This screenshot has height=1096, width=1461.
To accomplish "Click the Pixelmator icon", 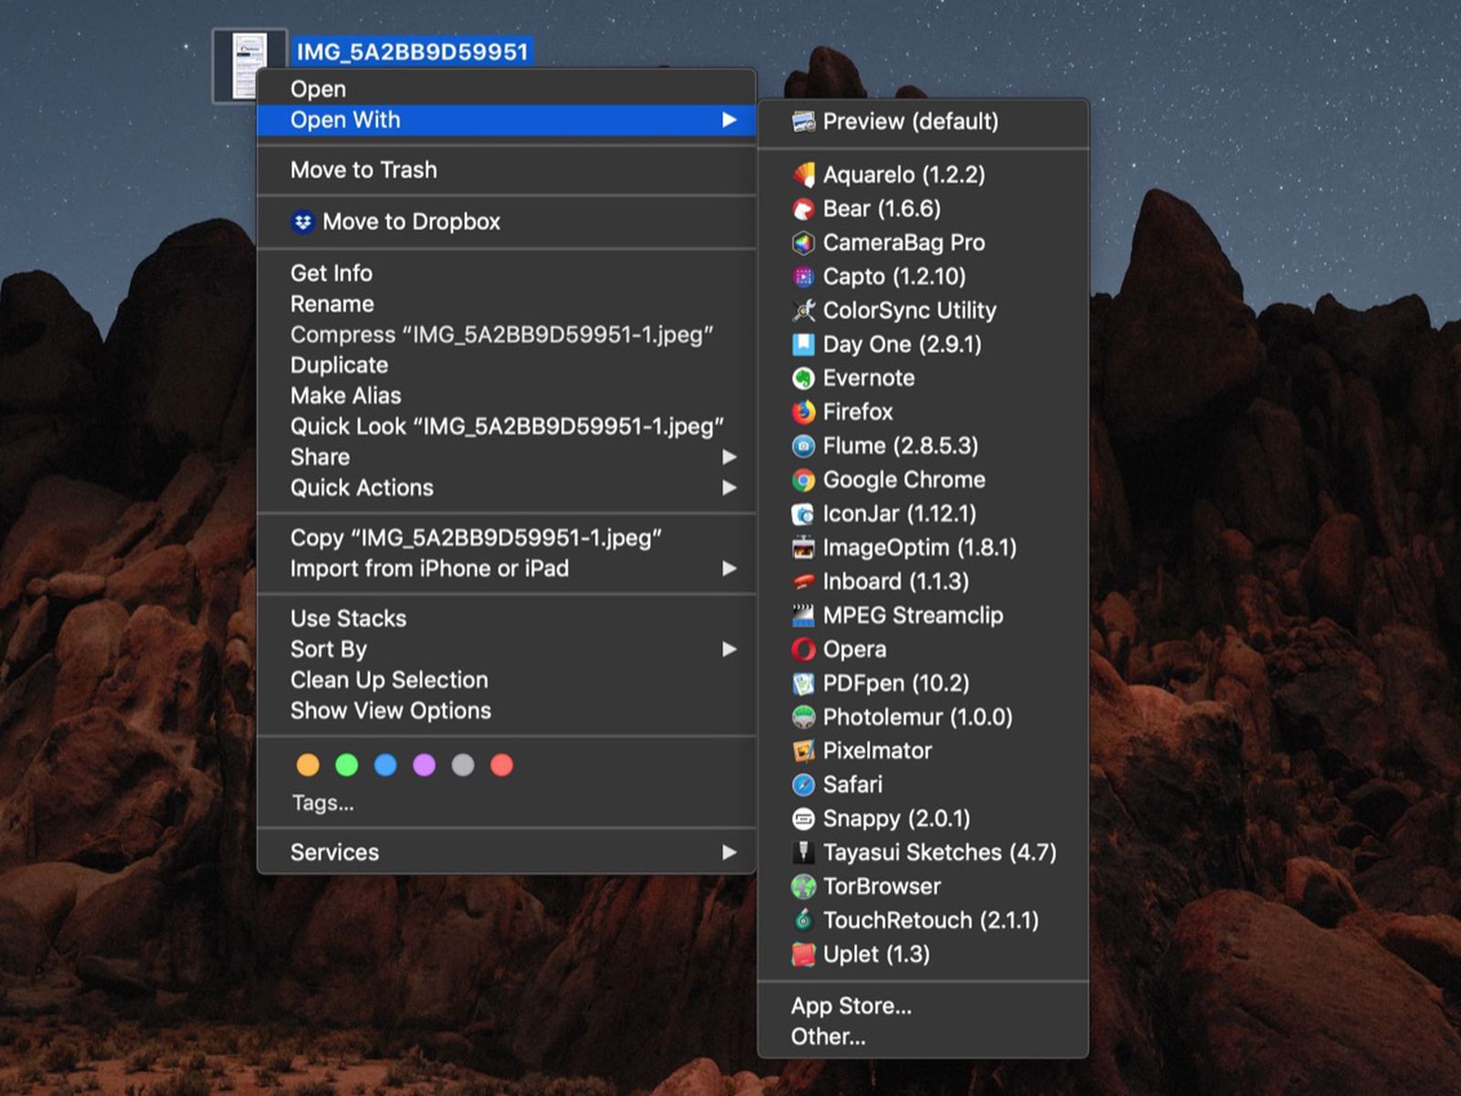I will point(804,751).
